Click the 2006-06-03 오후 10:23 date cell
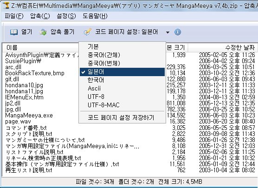Screen dimensions: 258x188 click(227, 116)
